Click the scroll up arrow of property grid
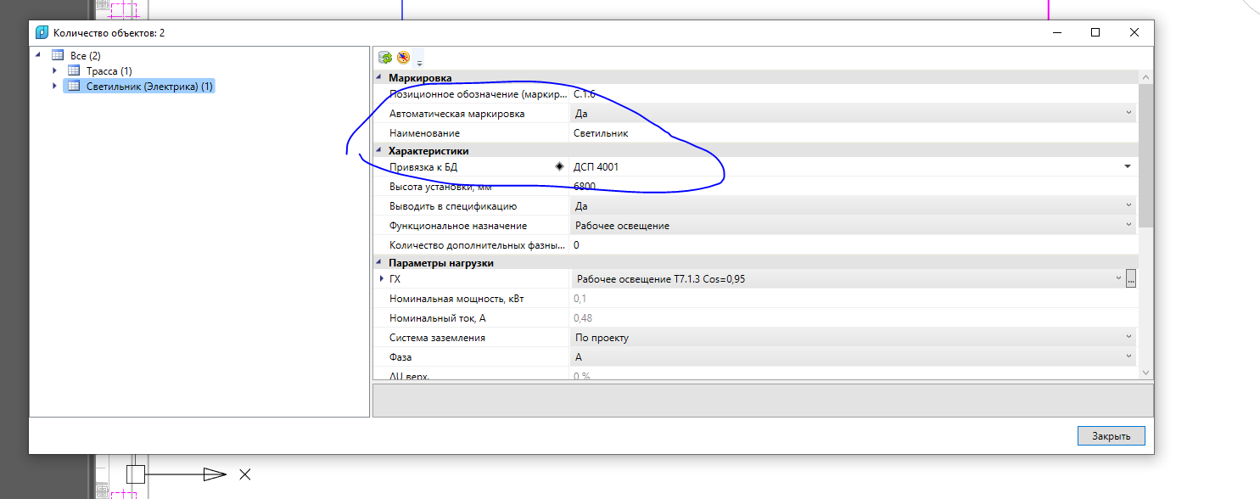 (1145, 77)
